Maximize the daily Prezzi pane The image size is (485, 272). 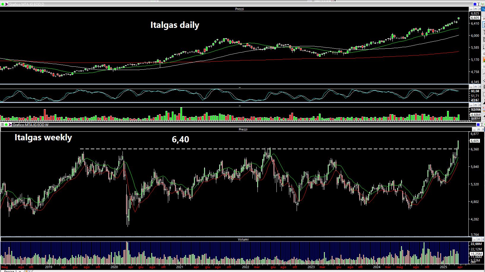click(476, 9)
